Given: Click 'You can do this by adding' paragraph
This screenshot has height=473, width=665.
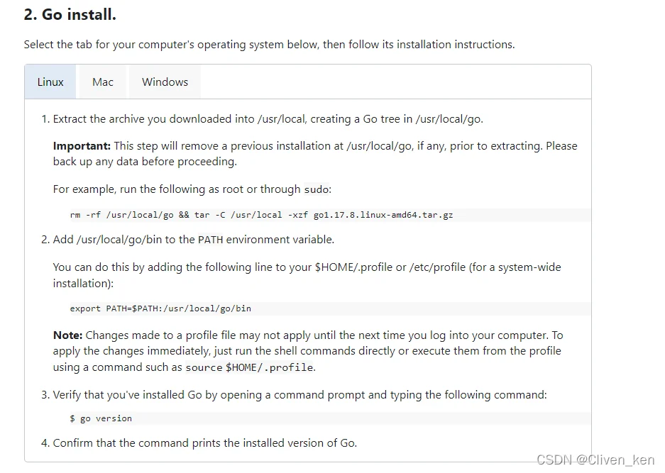Looking at the screenshot, I should pos(307,275).
